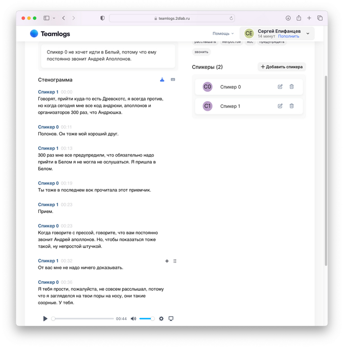Open the Помощь dropdown menu
This screenshot has width=344, height=347.
point(223,33)
